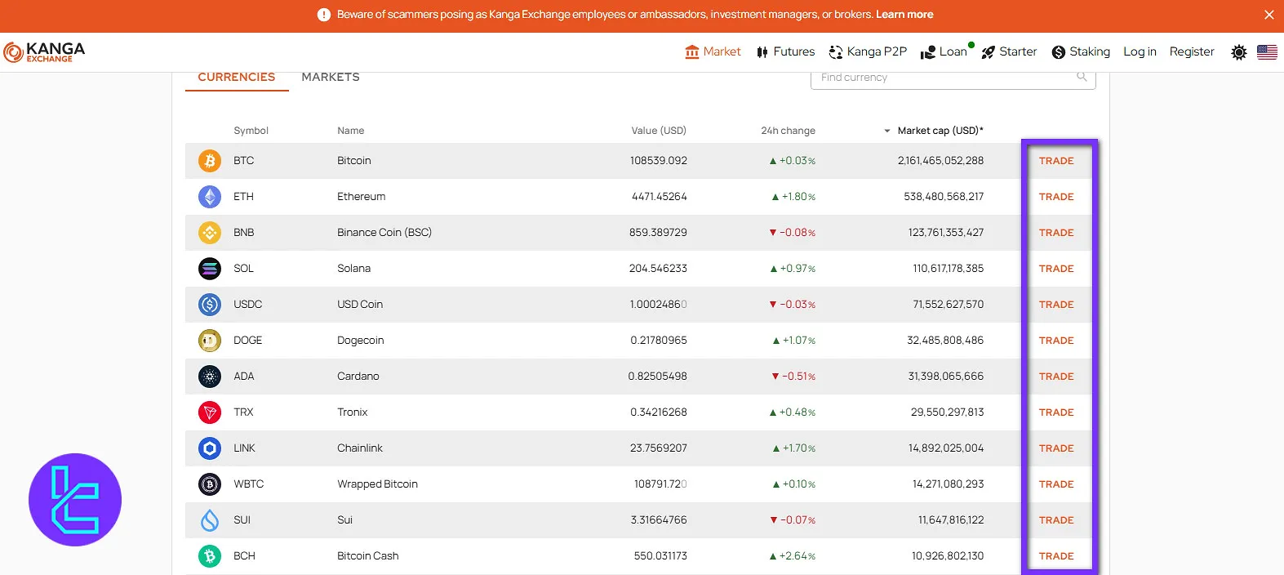Click the Name column header
The height and width of the screenshot is (575, 1284).
click(x=351, y=131)
